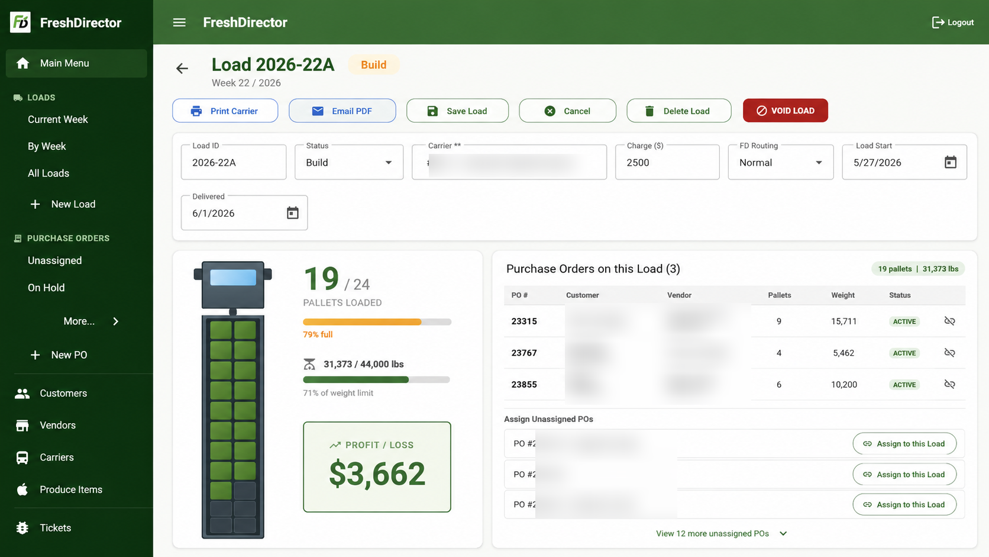Click the back arrow beside Load 2026-22A
The height and width of the screenshot is (557, 989).
(x=182, y=69)
